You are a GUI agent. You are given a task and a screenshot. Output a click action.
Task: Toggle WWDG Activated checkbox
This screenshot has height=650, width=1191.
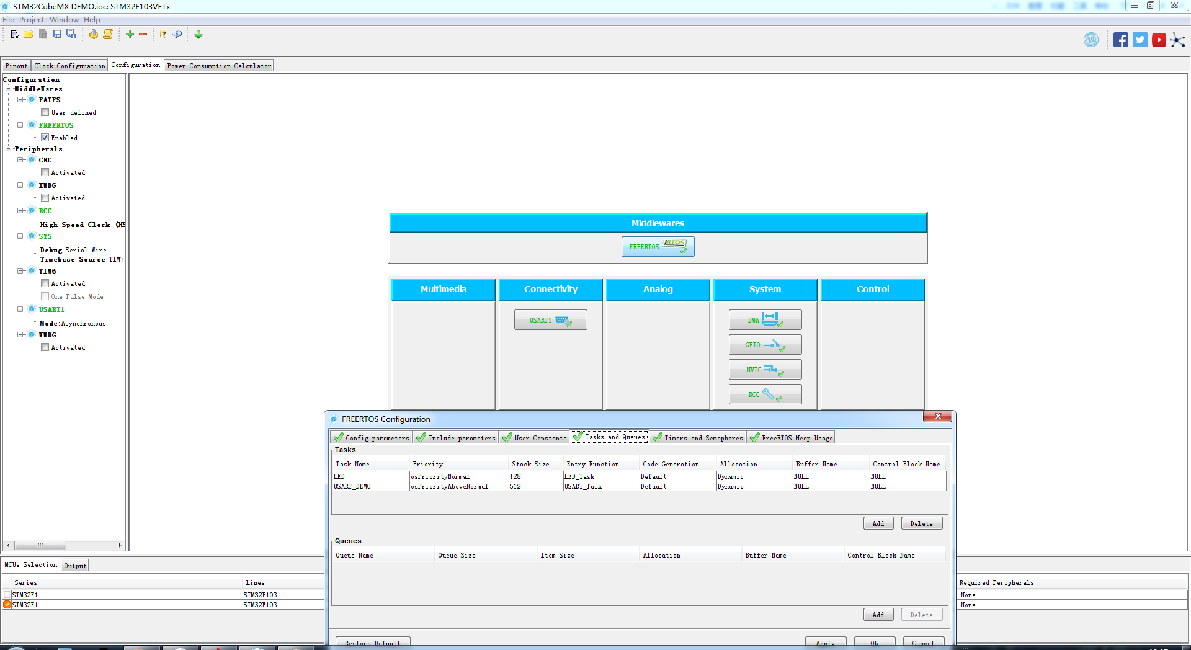45,347
